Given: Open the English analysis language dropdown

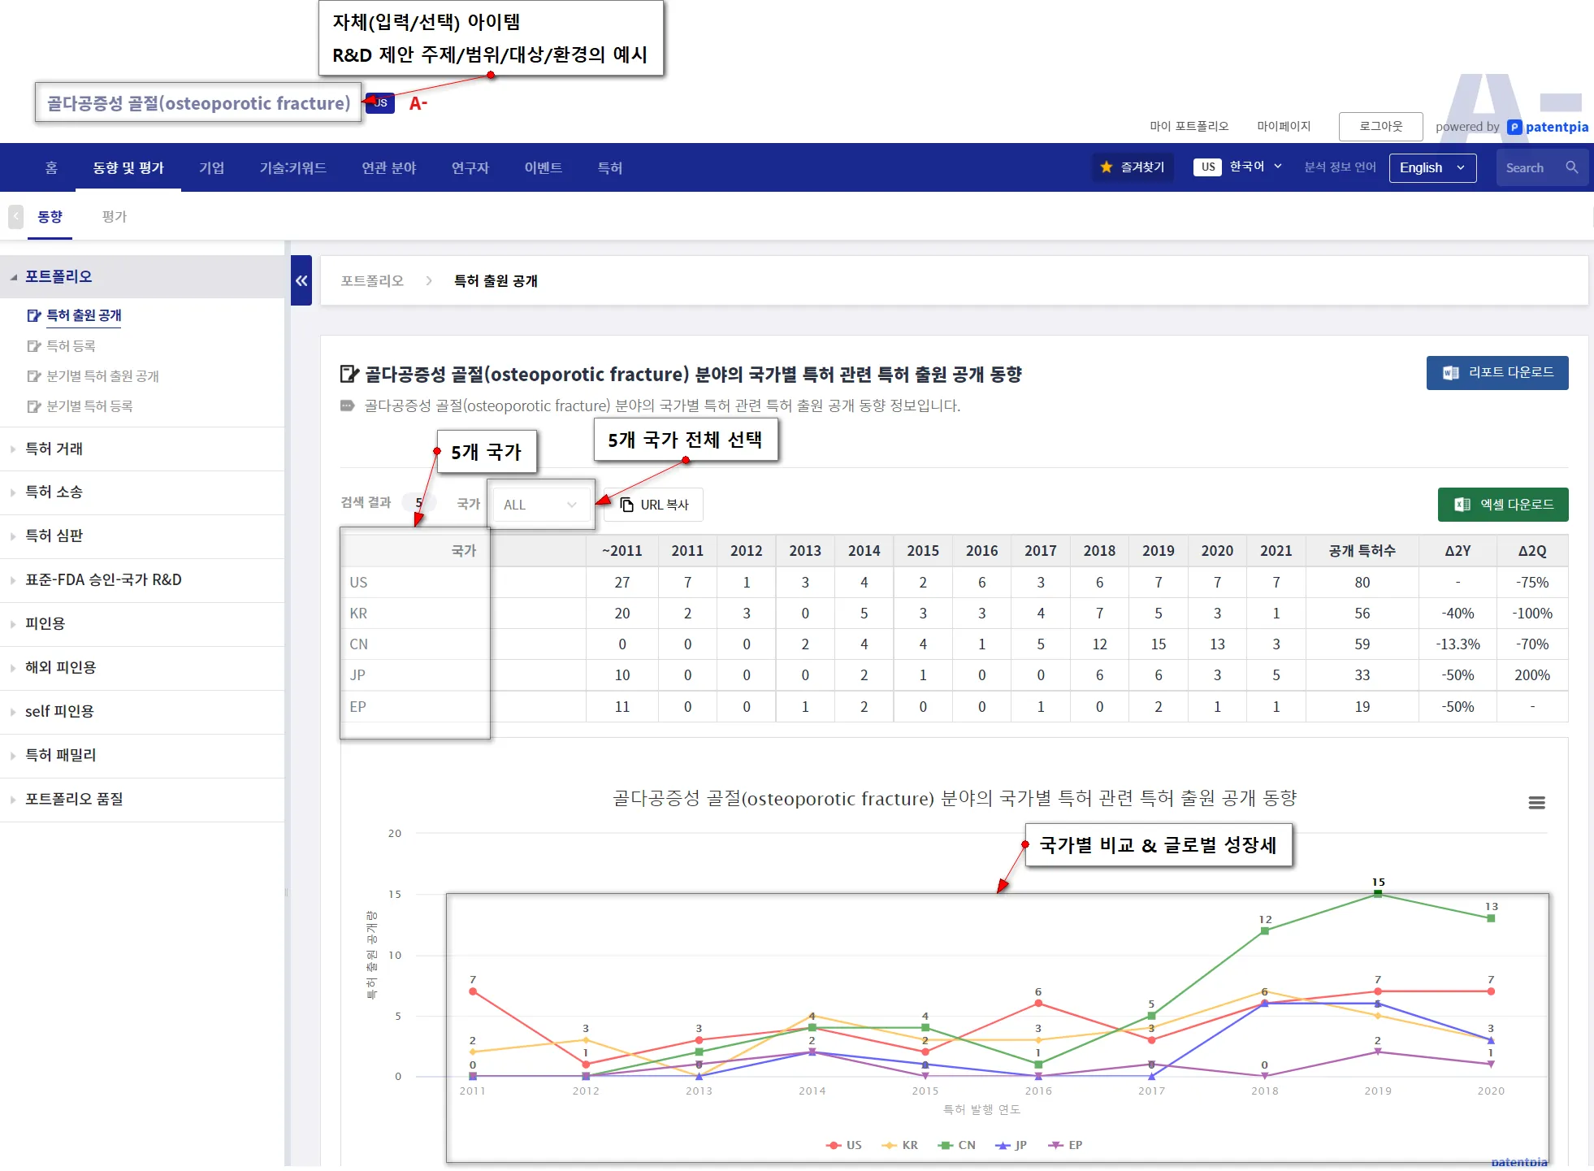Looking at the screenshot, I should click(1432, 167).
